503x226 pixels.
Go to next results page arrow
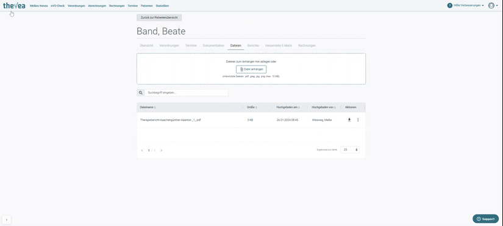coord(161,150)
